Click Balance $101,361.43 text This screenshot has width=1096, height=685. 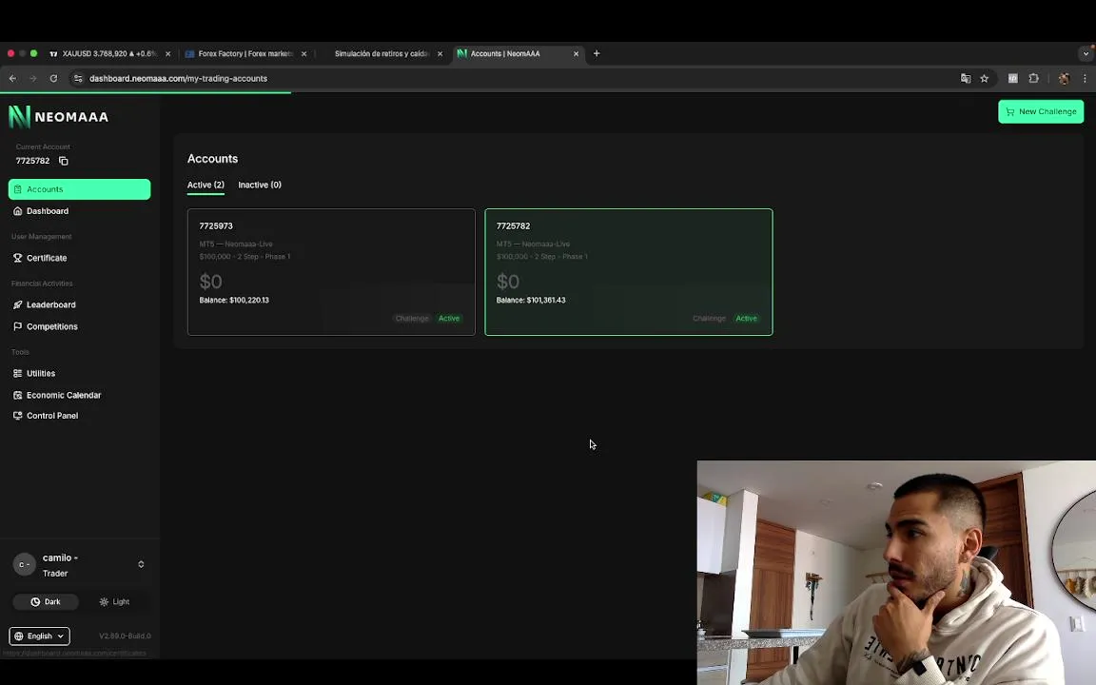[531, 301]
